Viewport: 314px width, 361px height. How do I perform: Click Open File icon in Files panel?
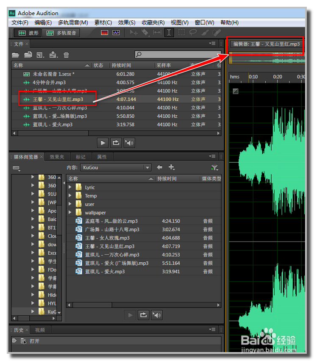[x=15, y=55]
